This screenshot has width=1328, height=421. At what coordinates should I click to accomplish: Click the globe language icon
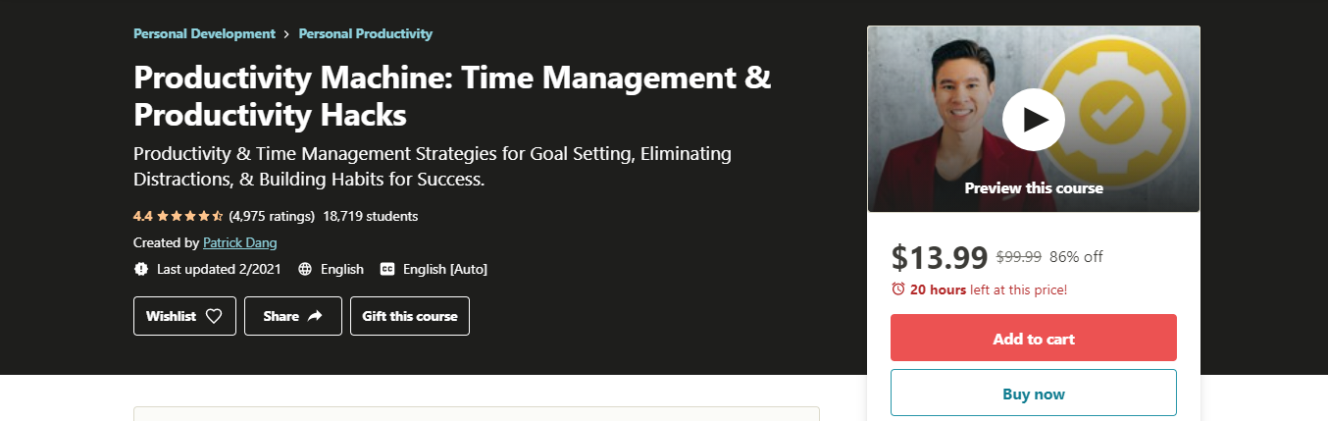305,269
